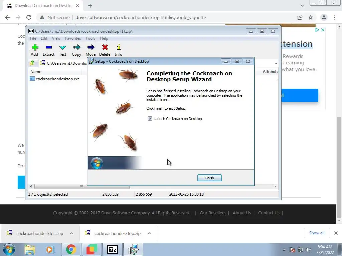Click the network icon in the tray

click(x=300, y=250)
